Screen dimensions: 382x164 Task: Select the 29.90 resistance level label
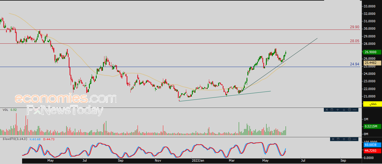[x=355, y=27]
